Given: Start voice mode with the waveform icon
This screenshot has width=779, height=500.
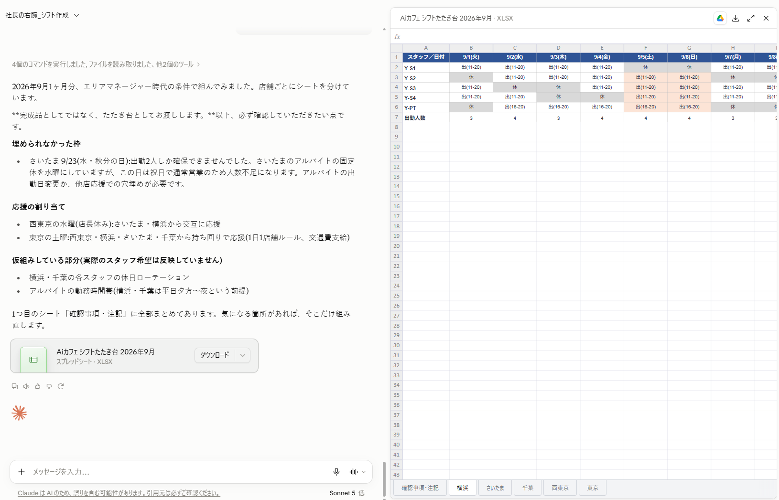Looking at the screenshot, I should click(x=354, y=472).
